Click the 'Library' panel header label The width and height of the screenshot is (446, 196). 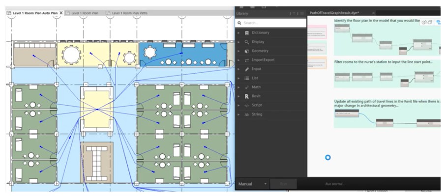242,13
